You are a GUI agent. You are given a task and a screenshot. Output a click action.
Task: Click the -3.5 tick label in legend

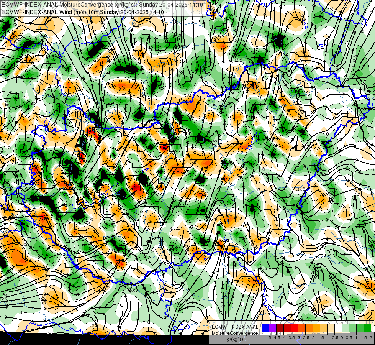coord(291,338)
